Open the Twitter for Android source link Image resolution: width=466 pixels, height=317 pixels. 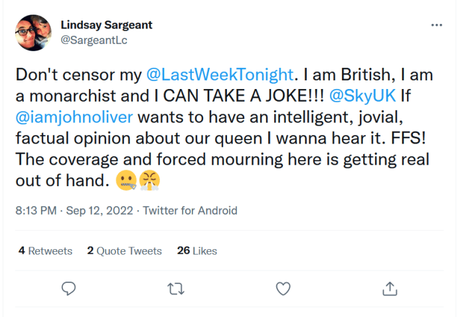pos(190,211)
